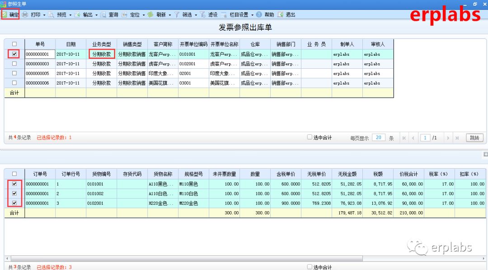Select cell 印度大象... in 客户简称 column
Image resolution: width=488 pixels, height=270 pixels.
pos(163,74)
